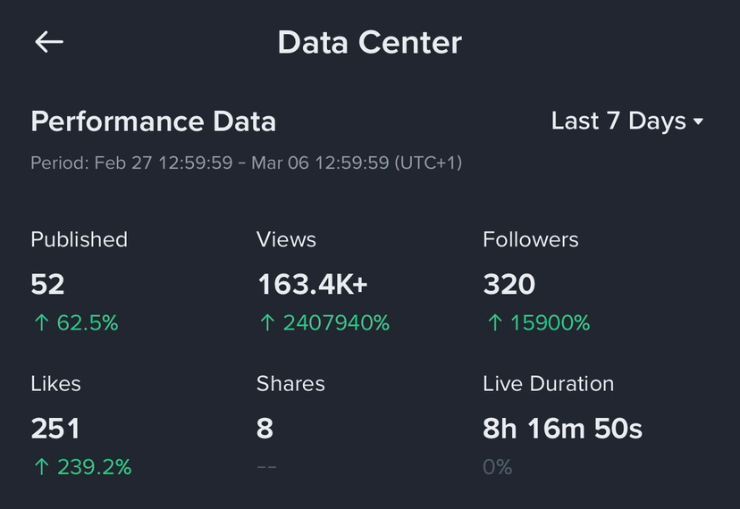Viewport: 740px width, 509px height.
Task: Select the Live Duration label
Action: pyautogui.click(x=548, y=384)
